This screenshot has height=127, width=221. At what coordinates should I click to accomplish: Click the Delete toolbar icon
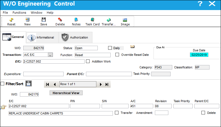(60, 20)
